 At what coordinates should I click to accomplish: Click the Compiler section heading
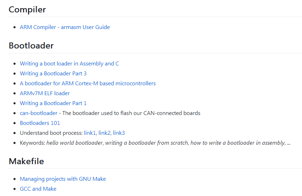point(27,10)
